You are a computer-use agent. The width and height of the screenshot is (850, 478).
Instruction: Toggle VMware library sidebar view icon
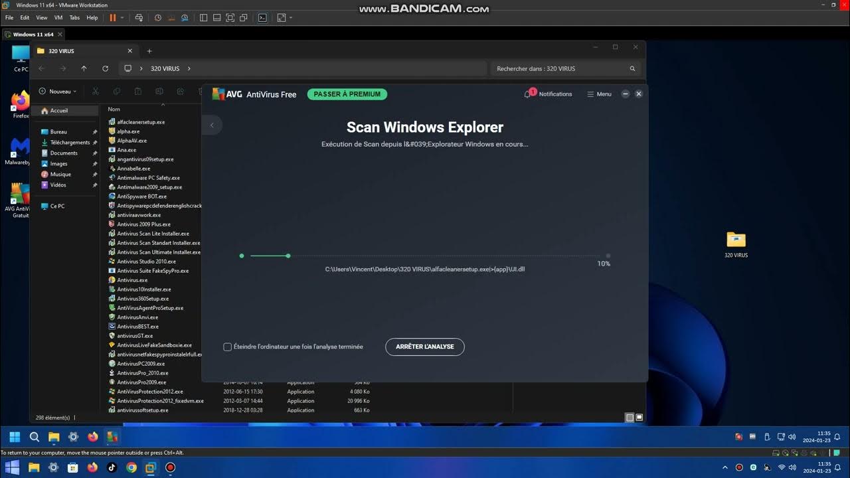coord(203,18)
